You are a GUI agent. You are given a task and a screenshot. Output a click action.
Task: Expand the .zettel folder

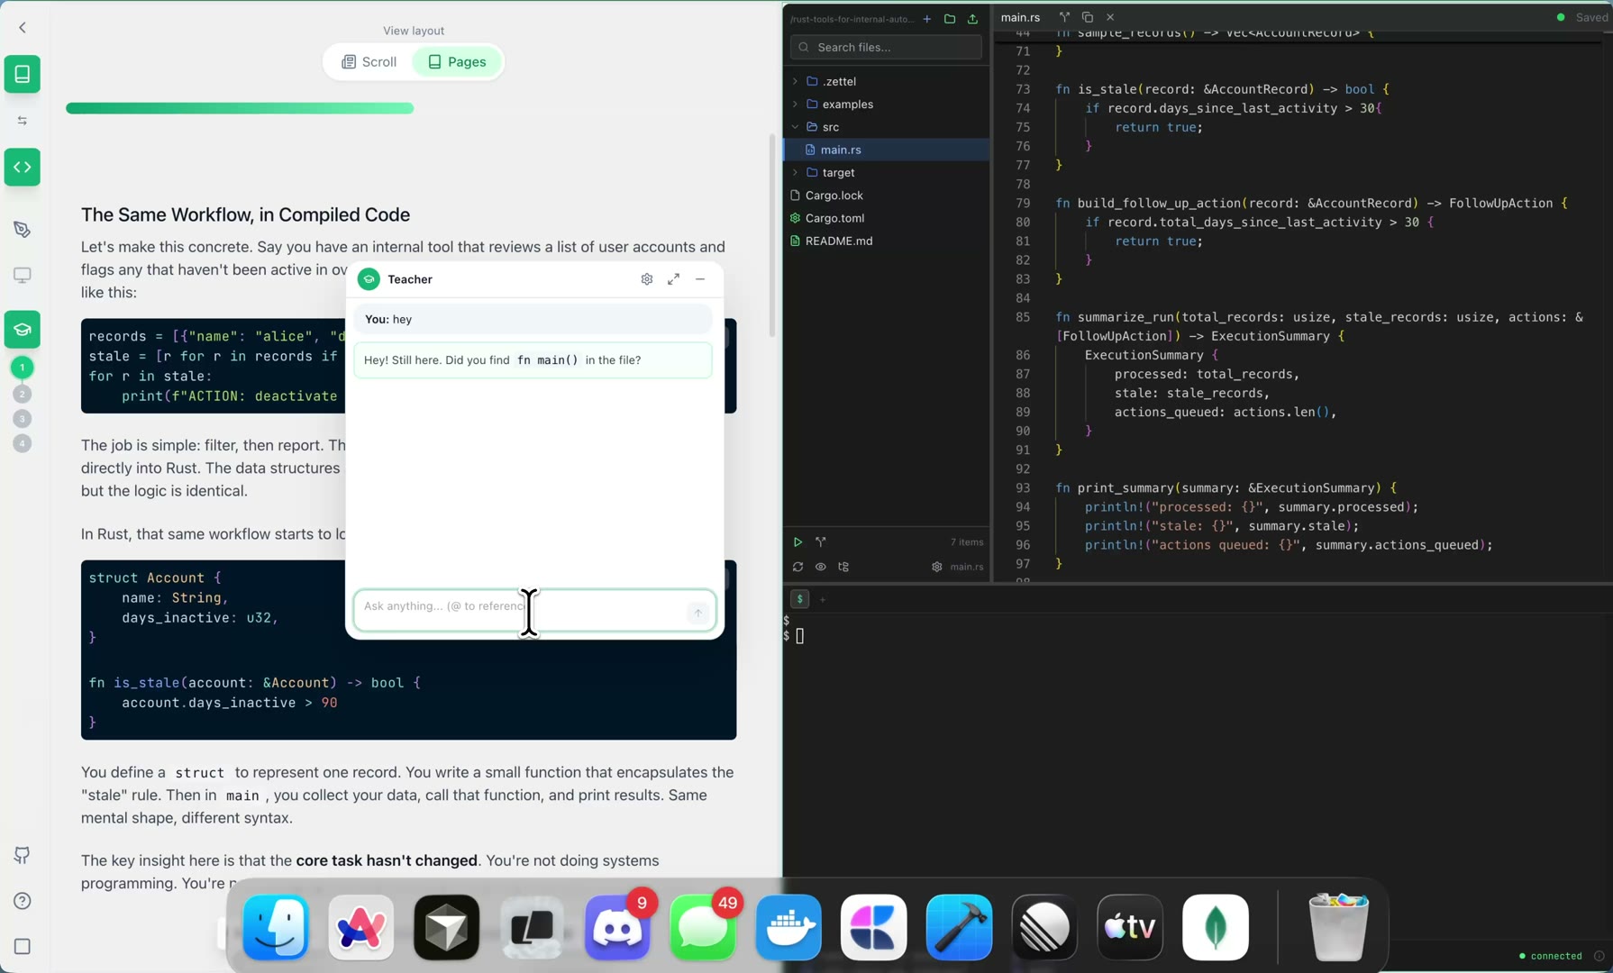[838, 81]
